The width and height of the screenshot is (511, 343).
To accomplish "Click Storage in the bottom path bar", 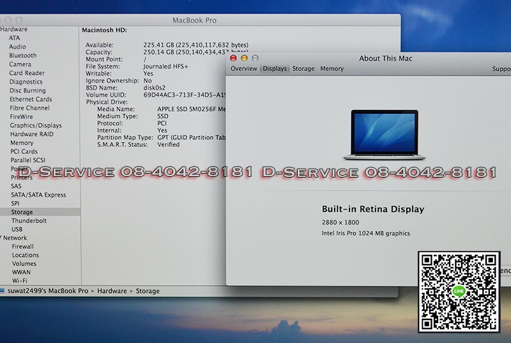I will pyautogui.click(x=148, y=291).
